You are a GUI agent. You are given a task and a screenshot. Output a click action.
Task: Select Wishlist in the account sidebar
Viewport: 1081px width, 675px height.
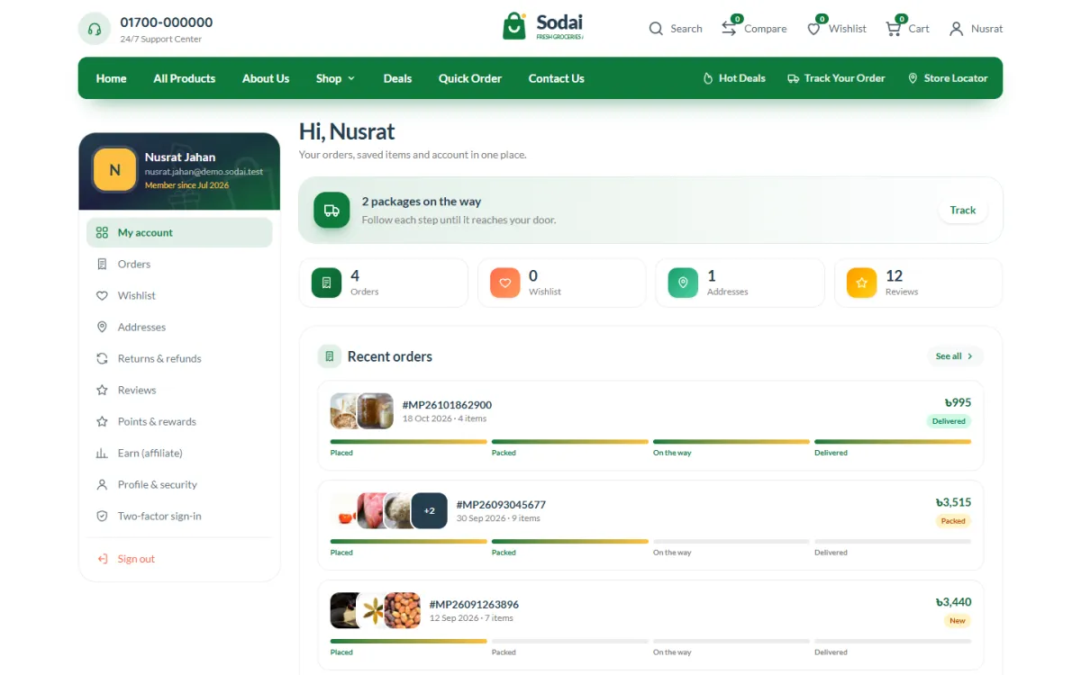point(179,295)
